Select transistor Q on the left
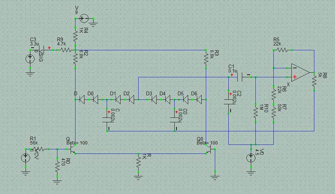The image size is (335, 194). tap(73, 149)
